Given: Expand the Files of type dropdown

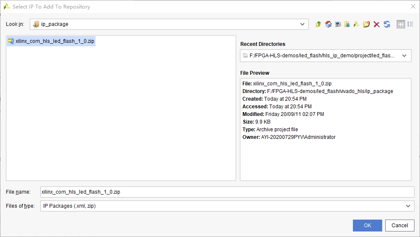Looking at the screenshot, I should click(408, 206).
